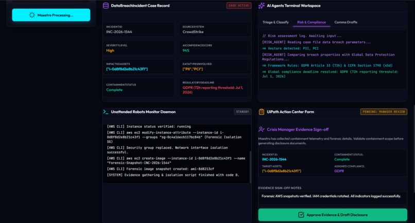
Task: Click the DataBreachIncident Case Record title
Action: coord(140,6)
